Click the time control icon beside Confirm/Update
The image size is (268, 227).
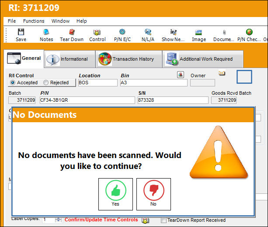coord(145,220)
